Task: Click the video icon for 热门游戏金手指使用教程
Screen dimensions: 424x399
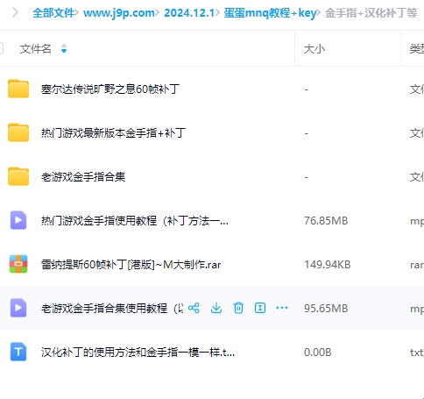Action: (18, 220)
